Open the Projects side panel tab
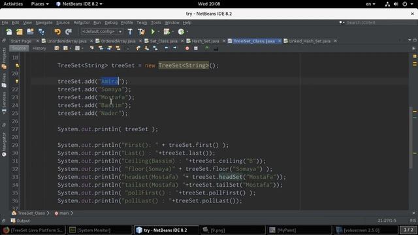Screen dimensions: 418x235 [4, 58]
